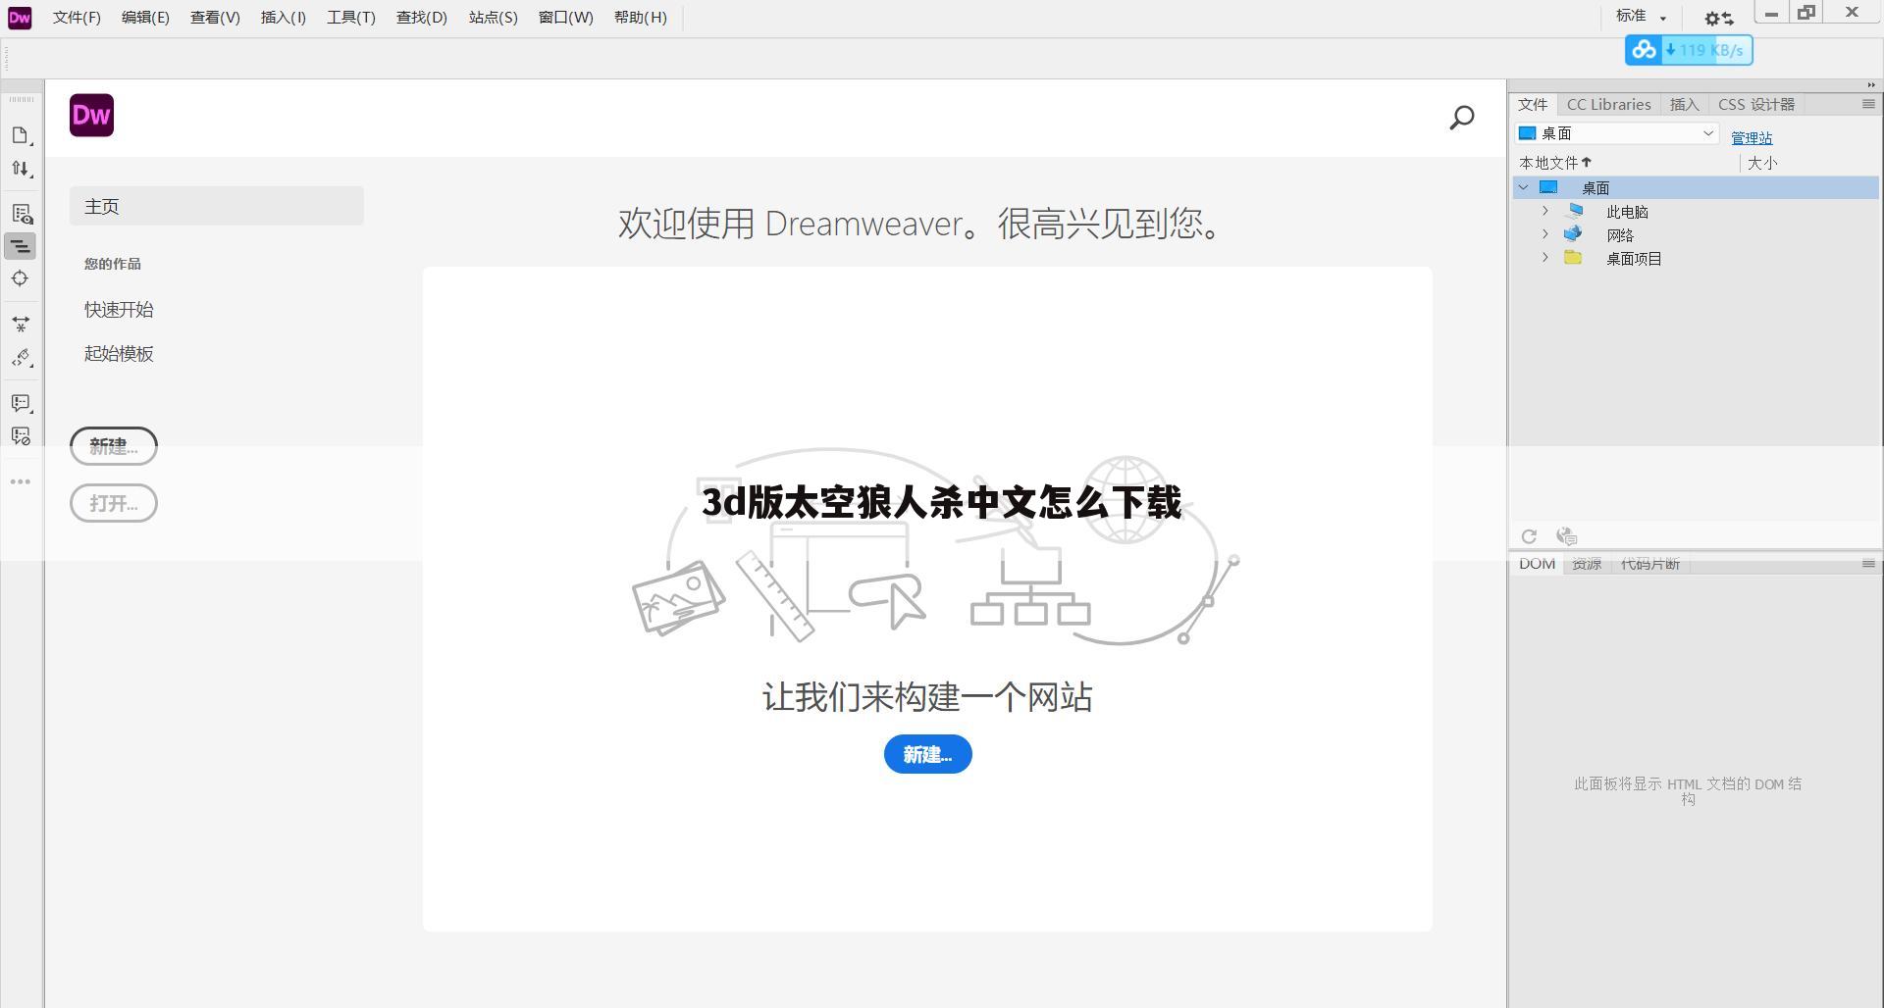Click the 大小 column header
Viewport: 1884px width, 1008px height.
click(1762, 163)
